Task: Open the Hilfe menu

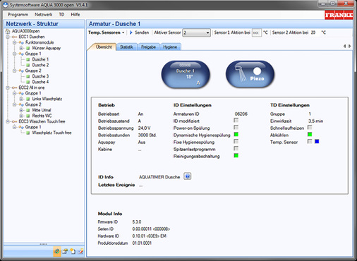Action: [x=75, y=15]
